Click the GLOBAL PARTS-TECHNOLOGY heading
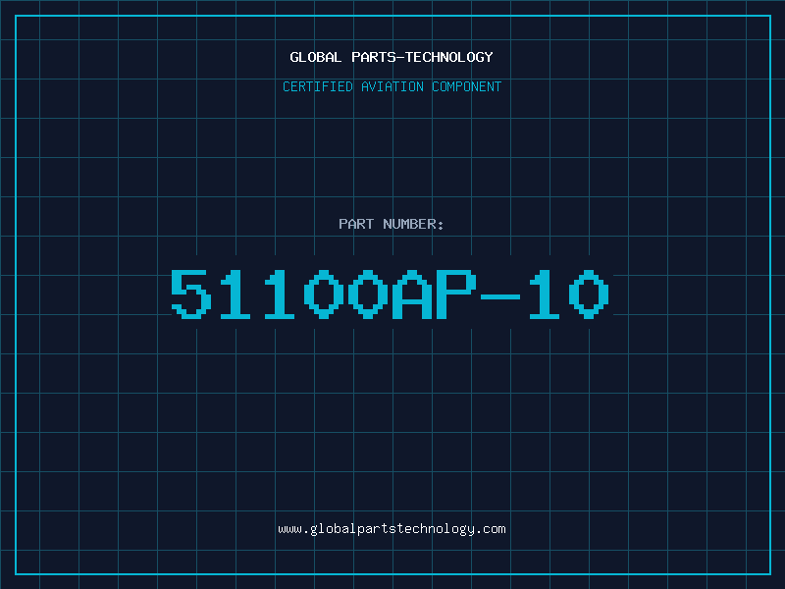The image size is (785, 589). pos(392,57)
